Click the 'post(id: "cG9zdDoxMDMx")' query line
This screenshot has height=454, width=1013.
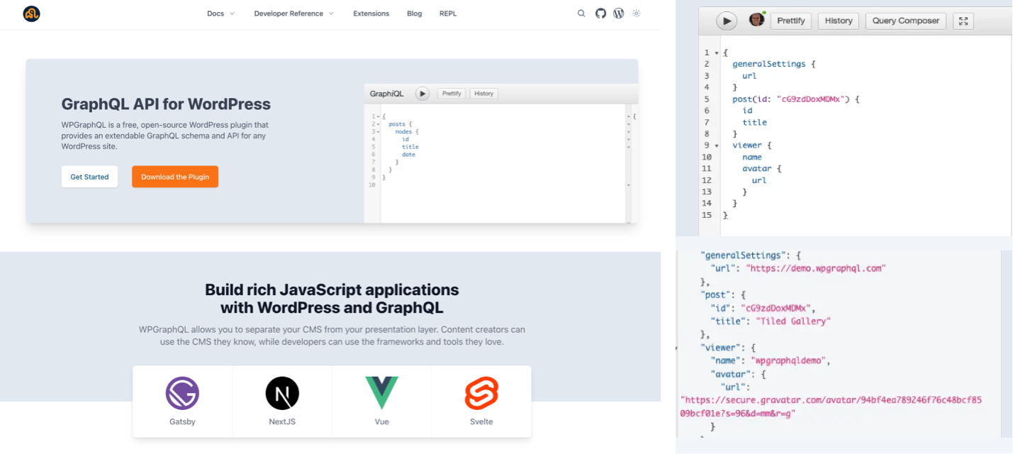796,99
